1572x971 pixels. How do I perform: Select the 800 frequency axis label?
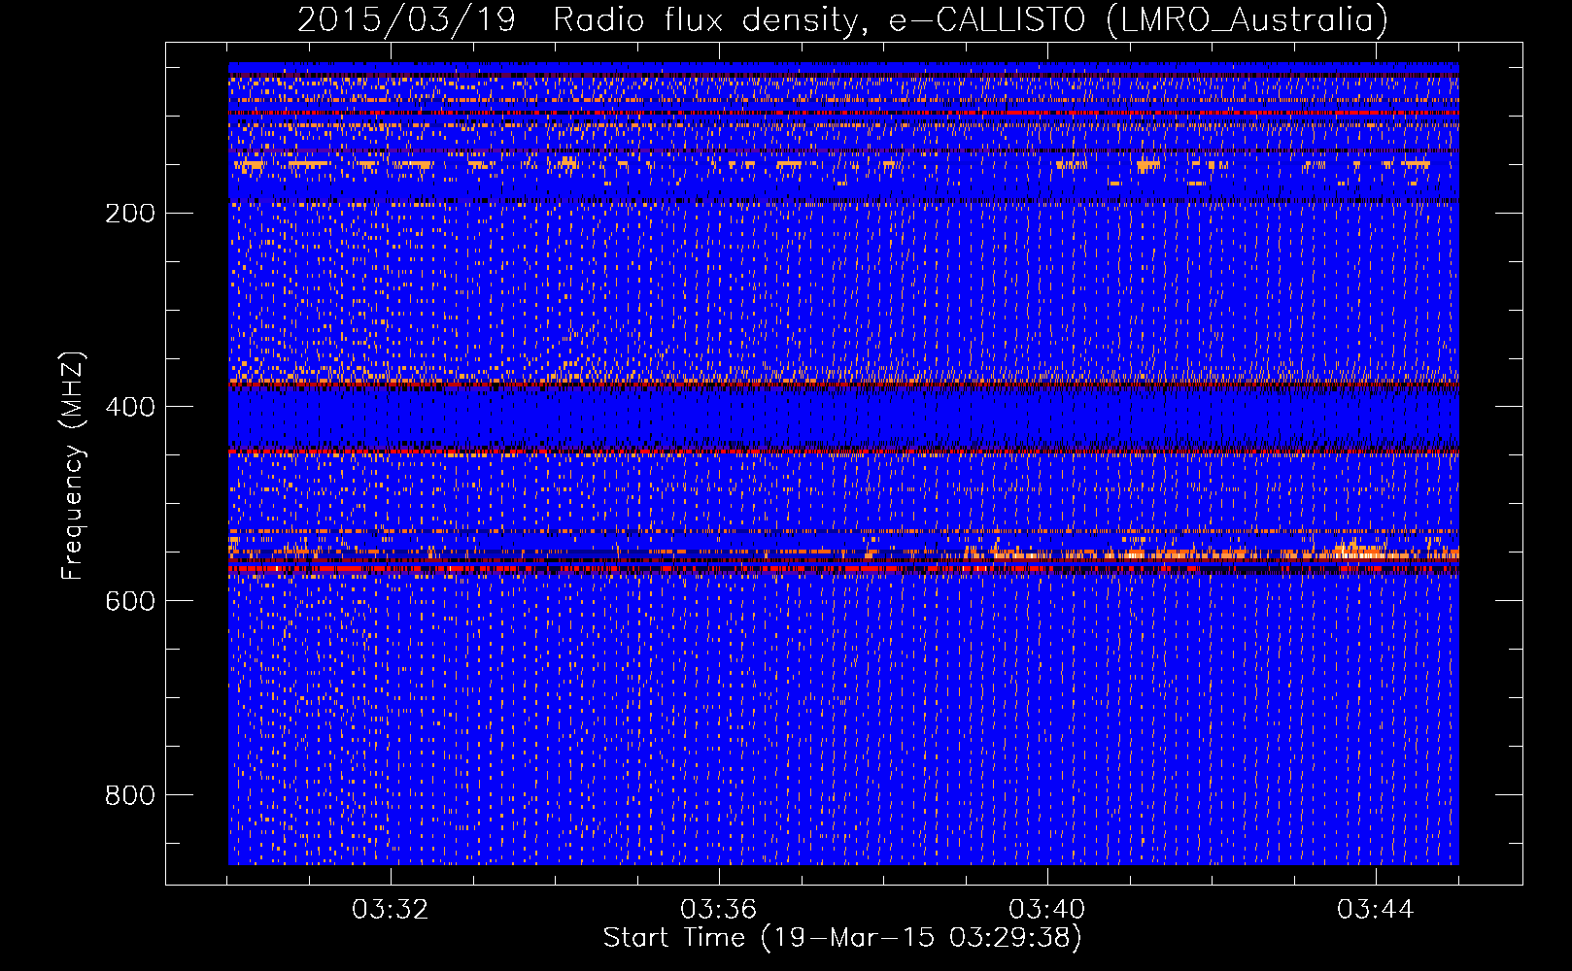pyautogui.click(x=130, y=795)
